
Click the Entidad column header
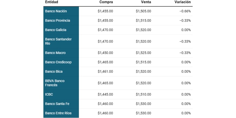click(x=51, y=2)
